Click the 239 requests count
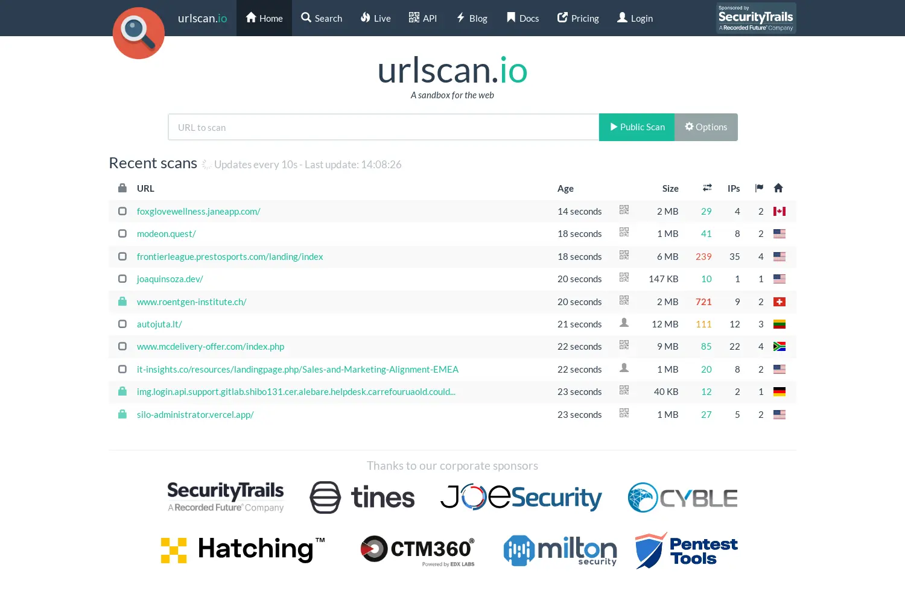Screen dimensions: 905x603 point(703,256)
